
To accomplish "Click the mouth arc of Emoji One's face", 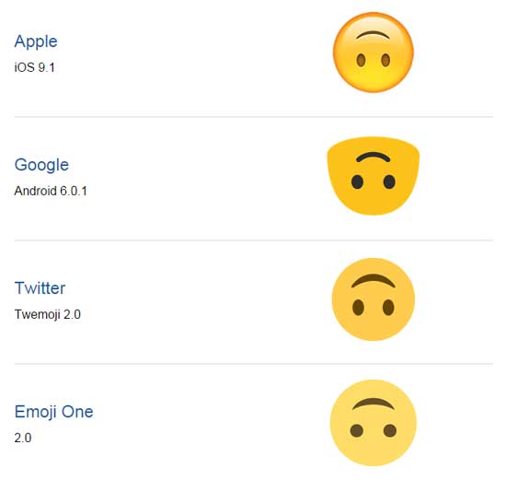I will [374, 404].
